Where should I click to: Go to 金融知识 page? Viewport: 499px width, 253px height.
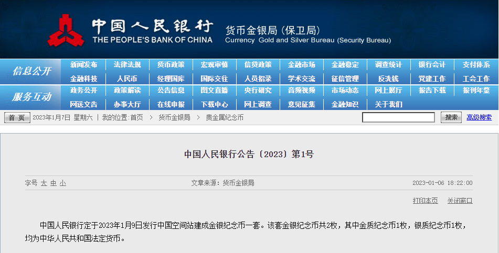coord(345,104)
